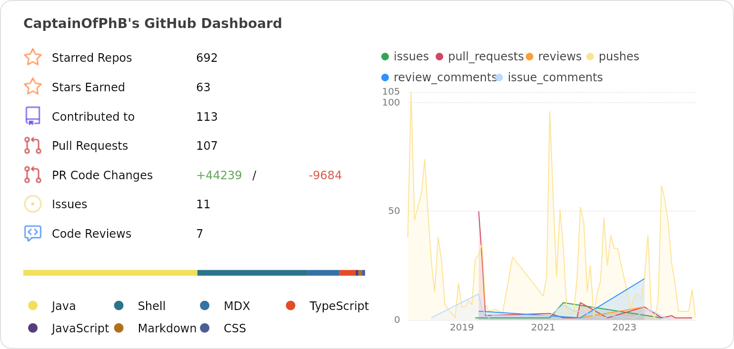Click the 'issue_comments' legend label
Screen dimensions: 734x349
coord(555,78)
